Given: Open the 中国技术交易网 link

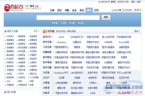Looking at the screenshot, I should [x=108, y=57].
